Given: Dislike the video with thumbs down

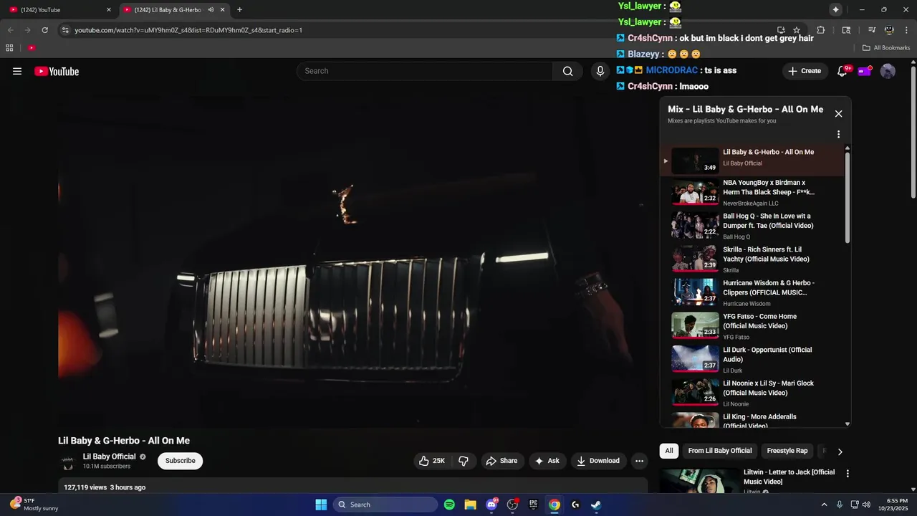Looking at the screenshot, I should tap(464, 461).
